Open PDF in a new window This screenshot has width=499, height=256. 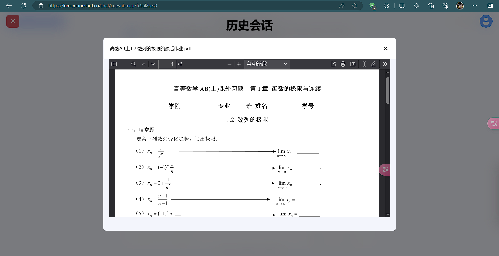(333, 64)
